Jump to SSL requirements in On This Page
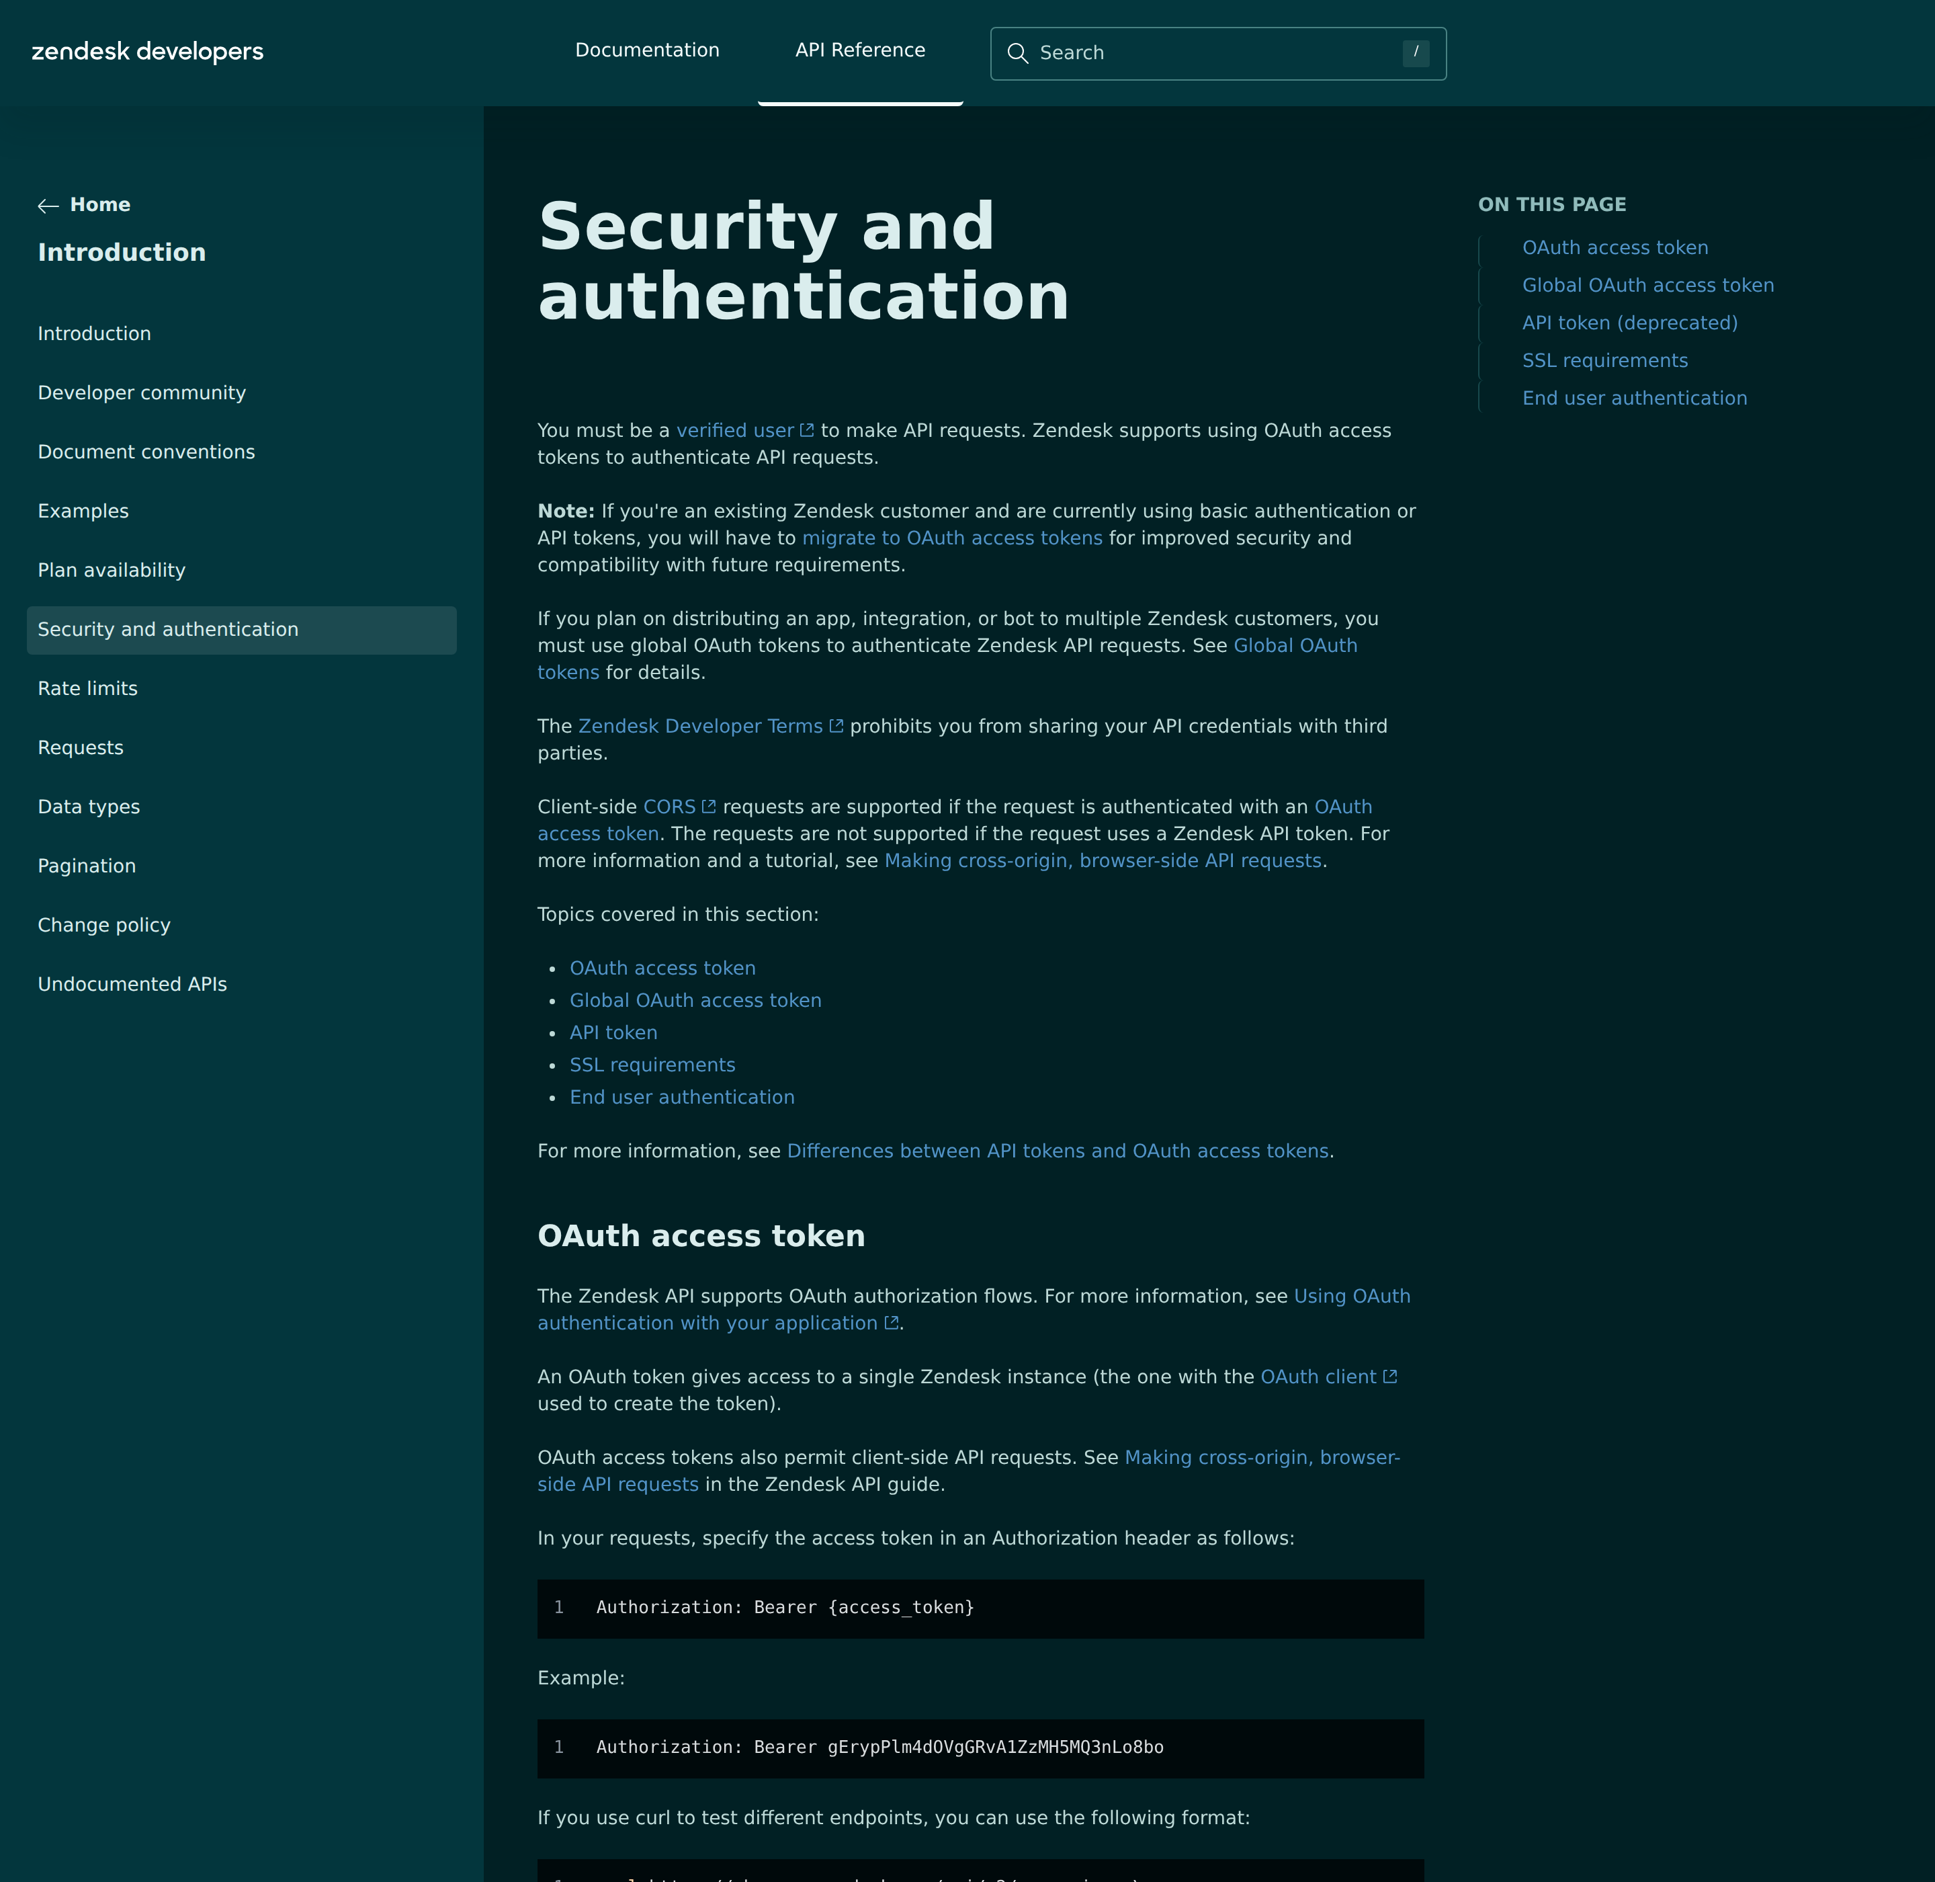This screenshot has width=1935, height=1882. (1605, 360)
